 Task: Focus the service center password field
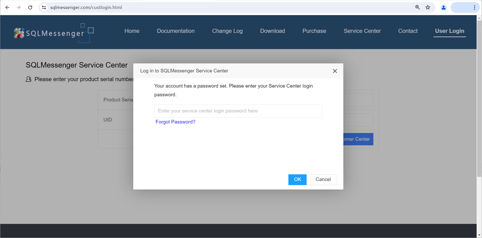tap(238, 111)
